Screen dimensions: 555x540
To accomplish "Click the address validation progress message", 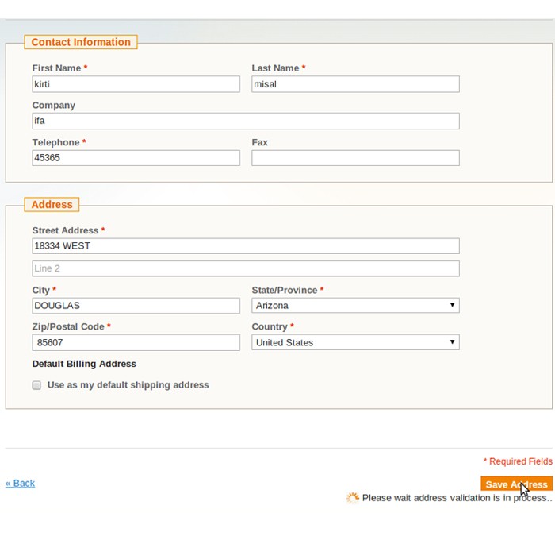I will click(457, 498).
